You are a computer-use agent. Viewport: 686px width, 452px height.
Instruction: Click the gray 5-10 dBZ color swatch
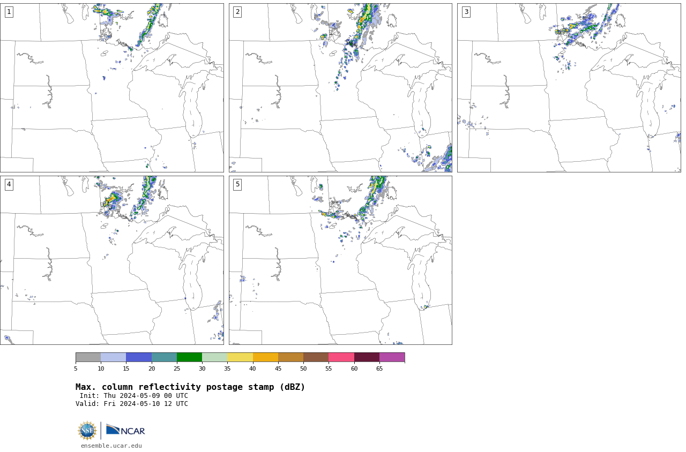point(88,357)
